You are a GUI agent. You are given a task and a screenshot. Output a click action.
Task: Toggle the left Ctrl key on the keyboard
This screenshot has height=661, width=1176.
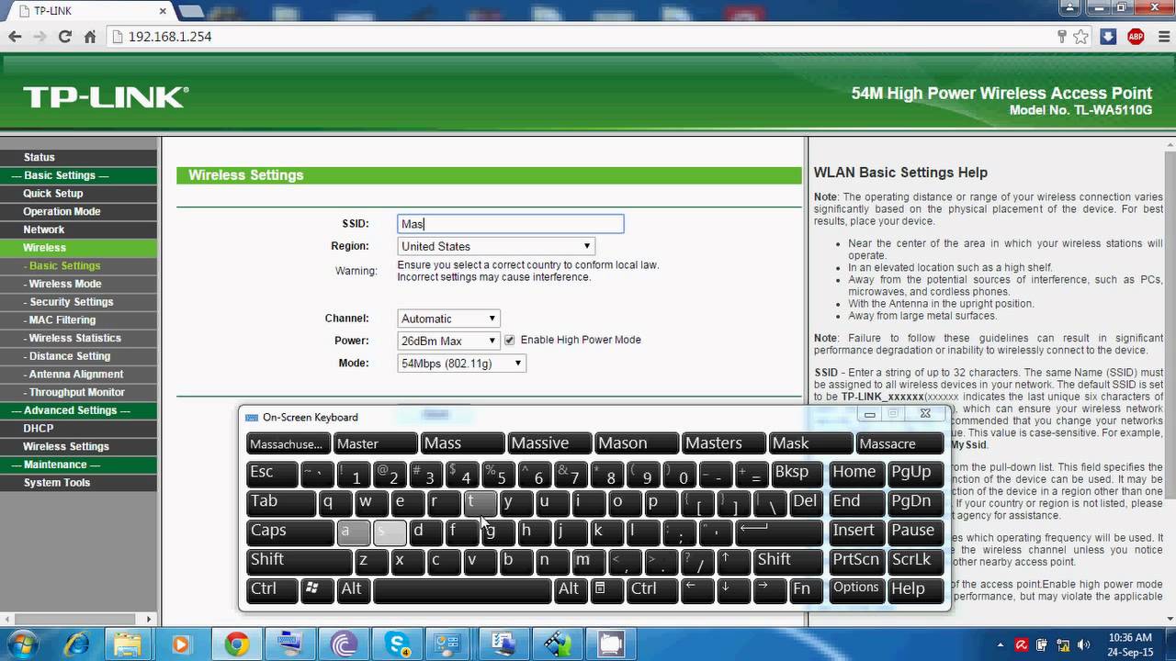[x=273, y=589]
